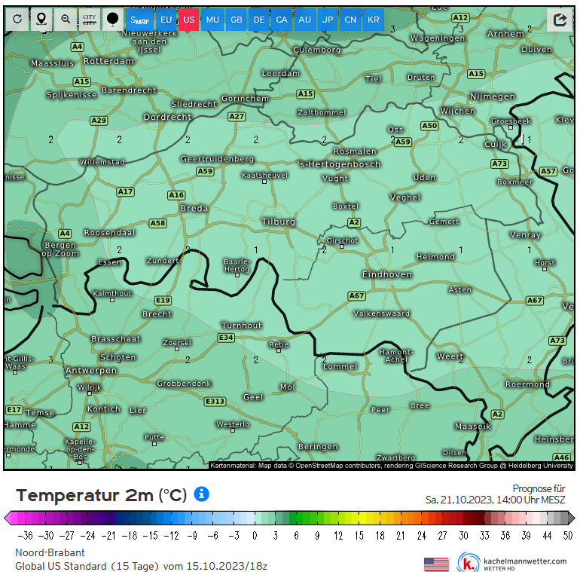Click Eindhoven on the map
The image size is (580, 572).
pos(387,274)
